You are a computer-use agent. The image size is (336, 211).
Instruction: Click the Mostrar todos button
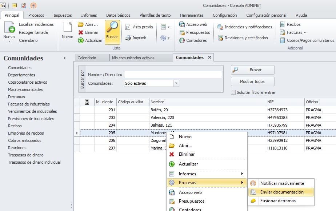(252, 81)
